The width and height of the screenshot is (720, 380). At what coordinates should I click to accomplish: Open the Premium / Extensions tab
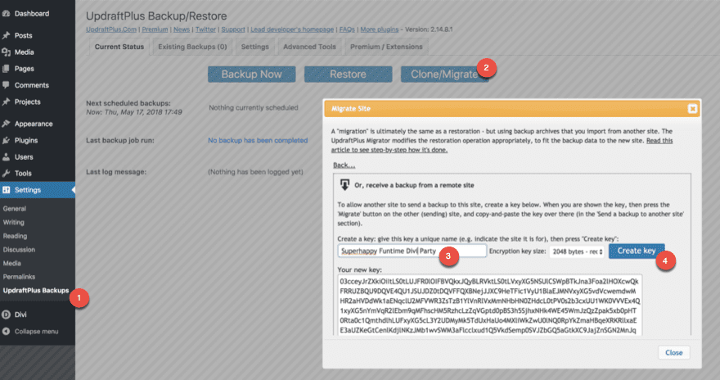pyautogui.click(x=386, y=47)
